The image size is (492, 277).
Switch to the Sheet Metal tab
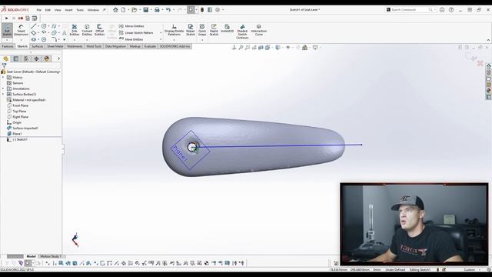click(x=55, y=46)
